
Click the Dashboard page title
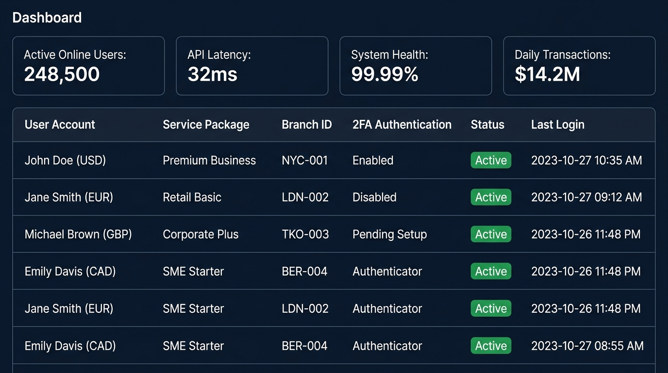[x=47, y=18]
